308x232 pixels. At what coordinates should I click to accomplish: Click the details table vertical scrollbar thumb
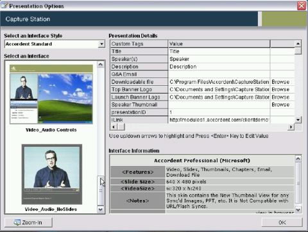point(298,51)
